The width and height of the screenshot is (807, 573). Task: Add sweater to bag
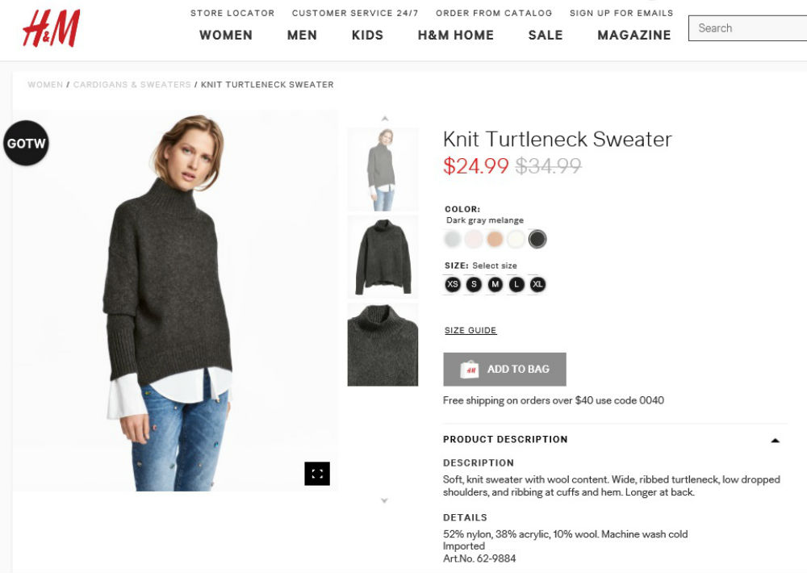click(504, 369)
